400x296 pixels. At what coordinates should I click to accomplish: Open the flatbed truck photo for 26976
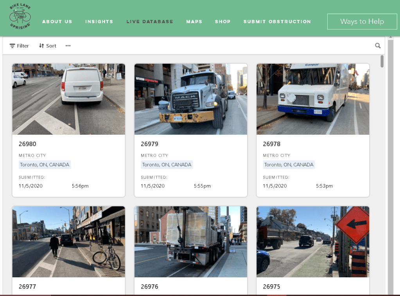tap(191, 242)
